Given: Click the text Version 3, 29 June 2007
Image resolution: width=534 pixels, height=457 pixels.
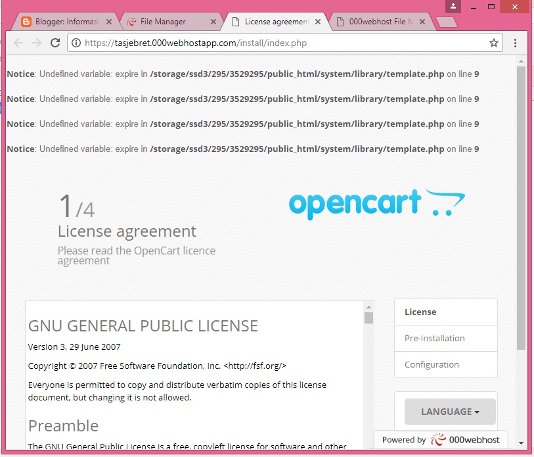Looking at the screenshot, I should click(x=74, y=347).
